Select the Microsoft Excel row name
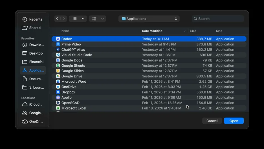Viewport: 264px width, 149px height. 74,108
